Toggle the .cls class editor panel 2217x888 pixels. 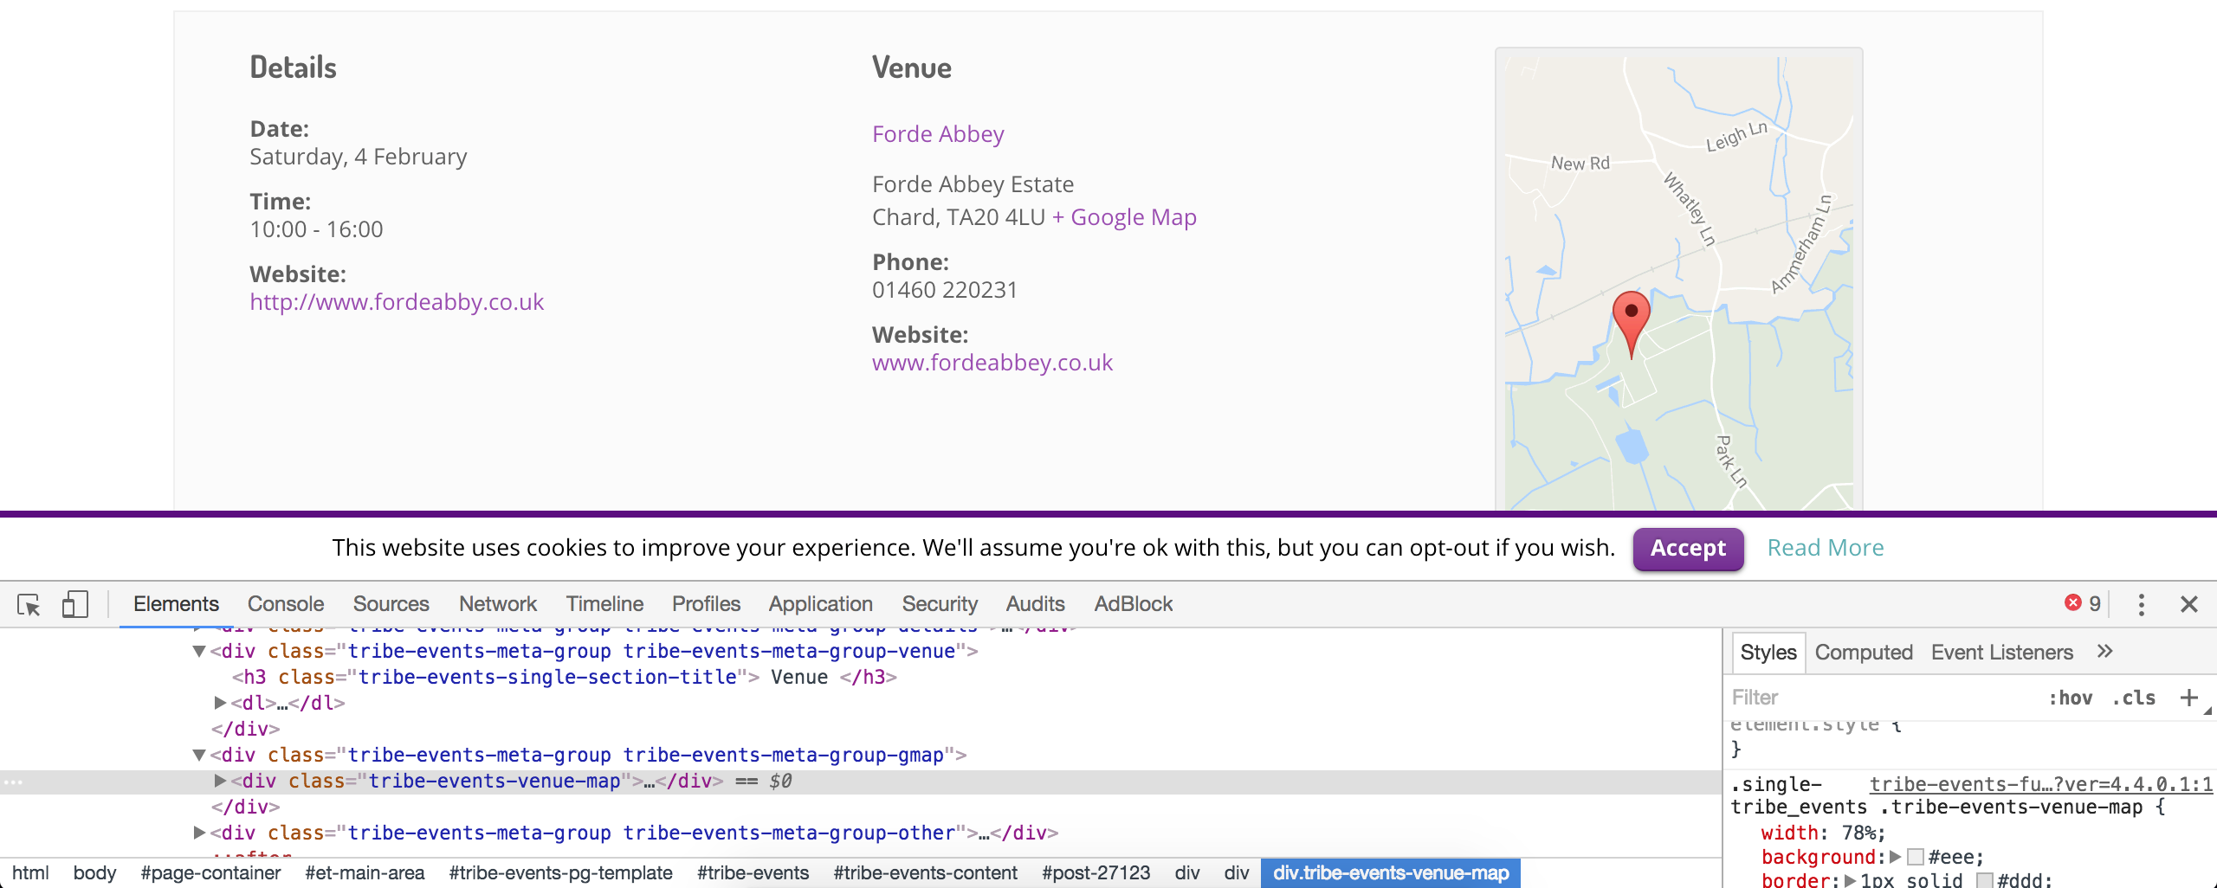pyautogui.click(x=2133, y=698)
